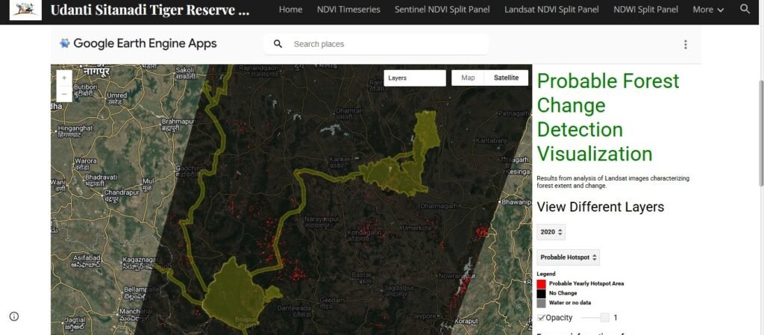Click the info icon at bottom left
The image size is (764, 335).
tap(14, 316)
